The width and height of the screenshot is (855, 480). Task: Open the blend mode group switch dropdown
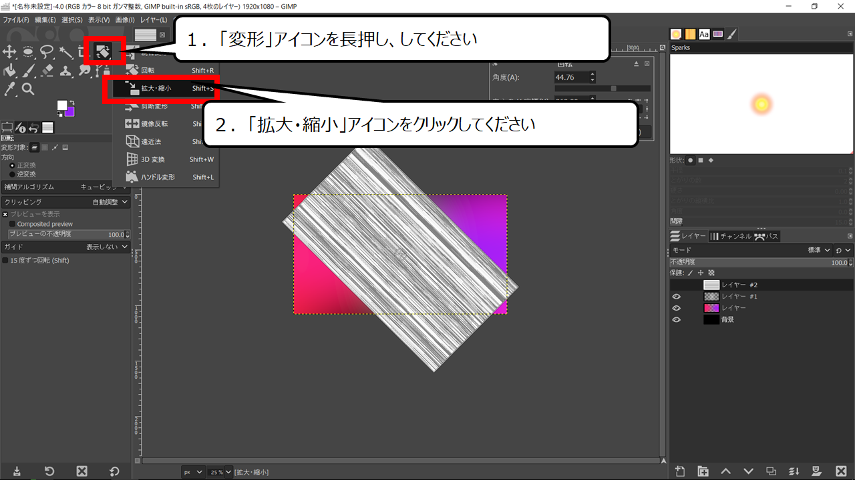(844, 250)
